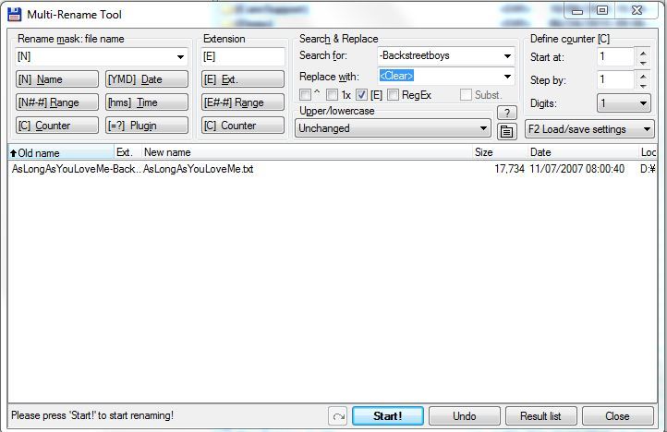The height and width of the screenshot is (432, 667).
Task: Enable the 1x replace checkbox
Action: point(332,95)
